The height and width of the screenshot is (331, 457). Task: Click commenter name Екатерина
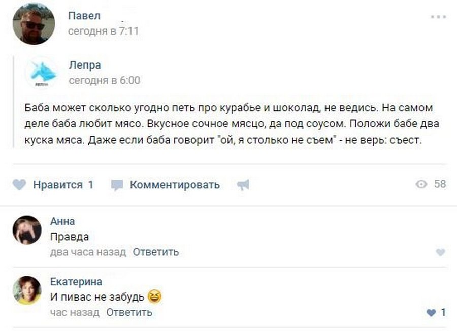(76, 282)
